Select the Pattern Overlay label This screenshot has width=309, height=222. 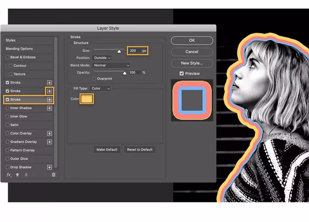[x=22, y=150]
